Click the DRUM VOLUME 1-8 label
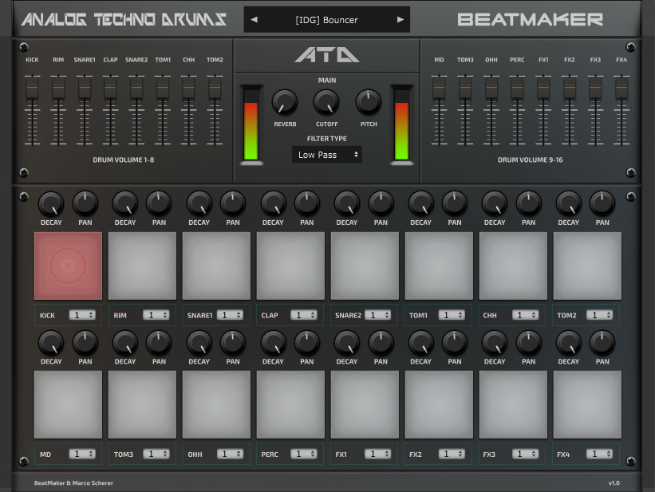 point(123,159)
